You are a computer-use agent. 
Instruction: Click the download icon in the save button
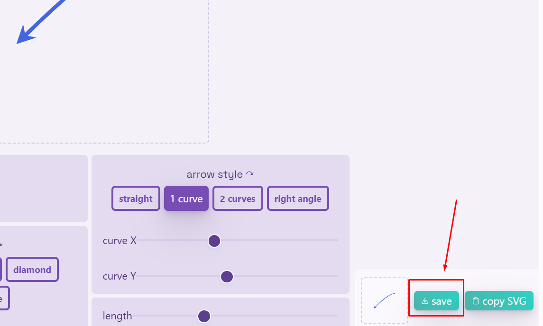(x=425, y=301)
